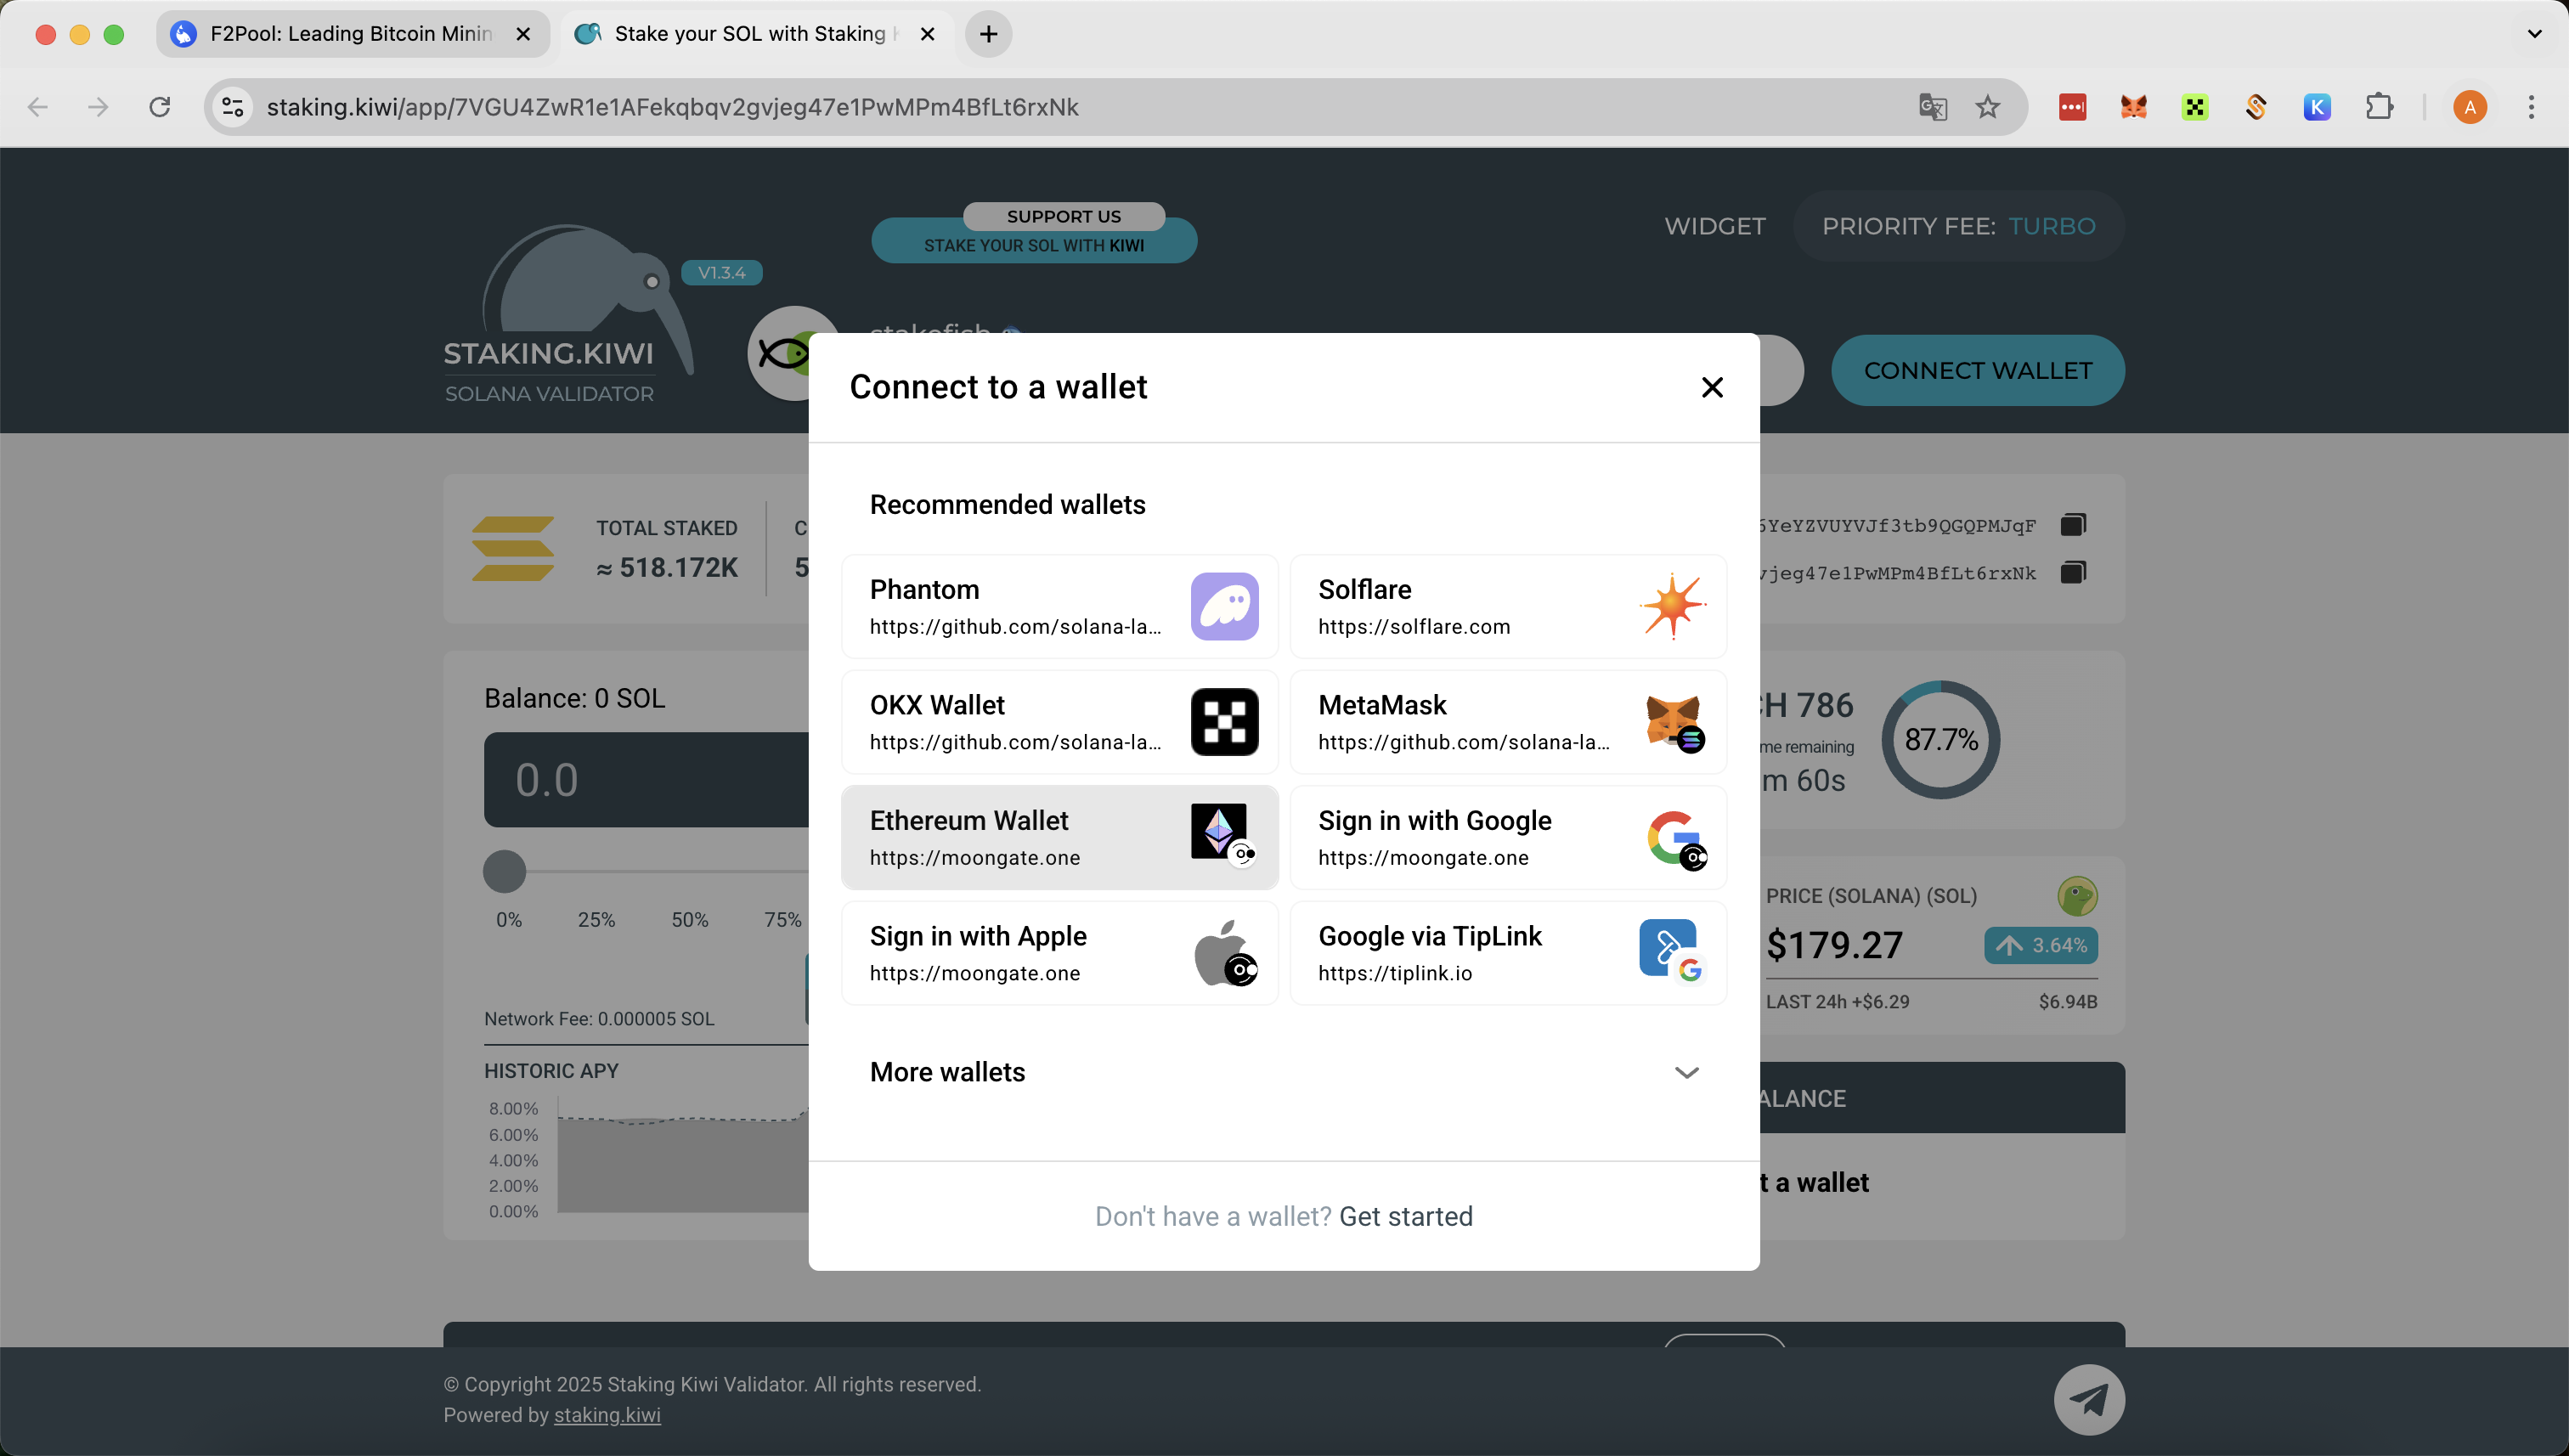The width and height of the screenshot is (2569, 1456).
Task: Close the Connect to a wallet dialog
Action: click(1711, 387)
